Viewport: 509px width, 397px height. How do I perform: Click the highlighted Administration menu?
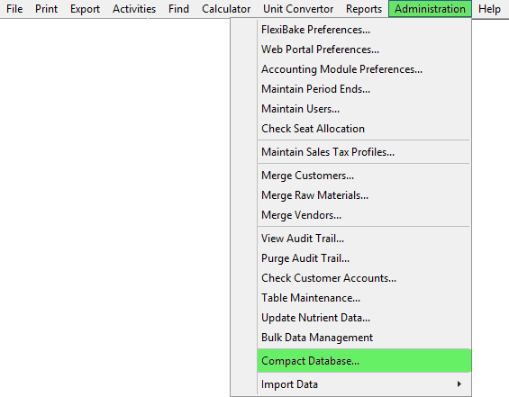tap(430, 9)
